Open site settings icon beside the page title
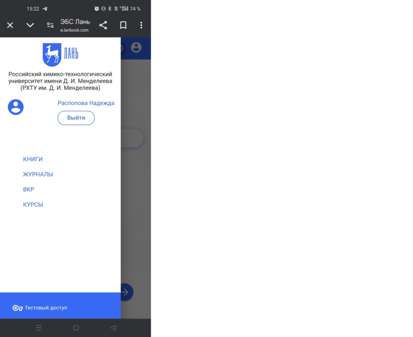This screenshot has height=337, width=413. tap(50, 25)
